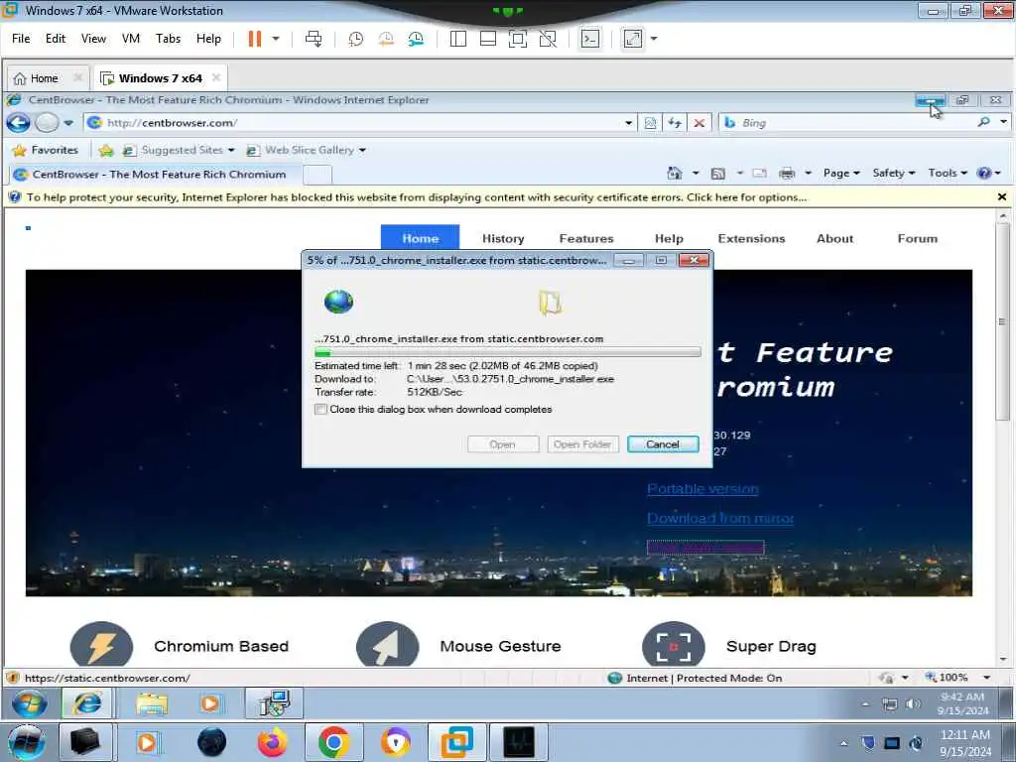Viewport: 1016px width, 762px height.
Task: Refresh the page in Internet Explorer
Action: (675, 122)
